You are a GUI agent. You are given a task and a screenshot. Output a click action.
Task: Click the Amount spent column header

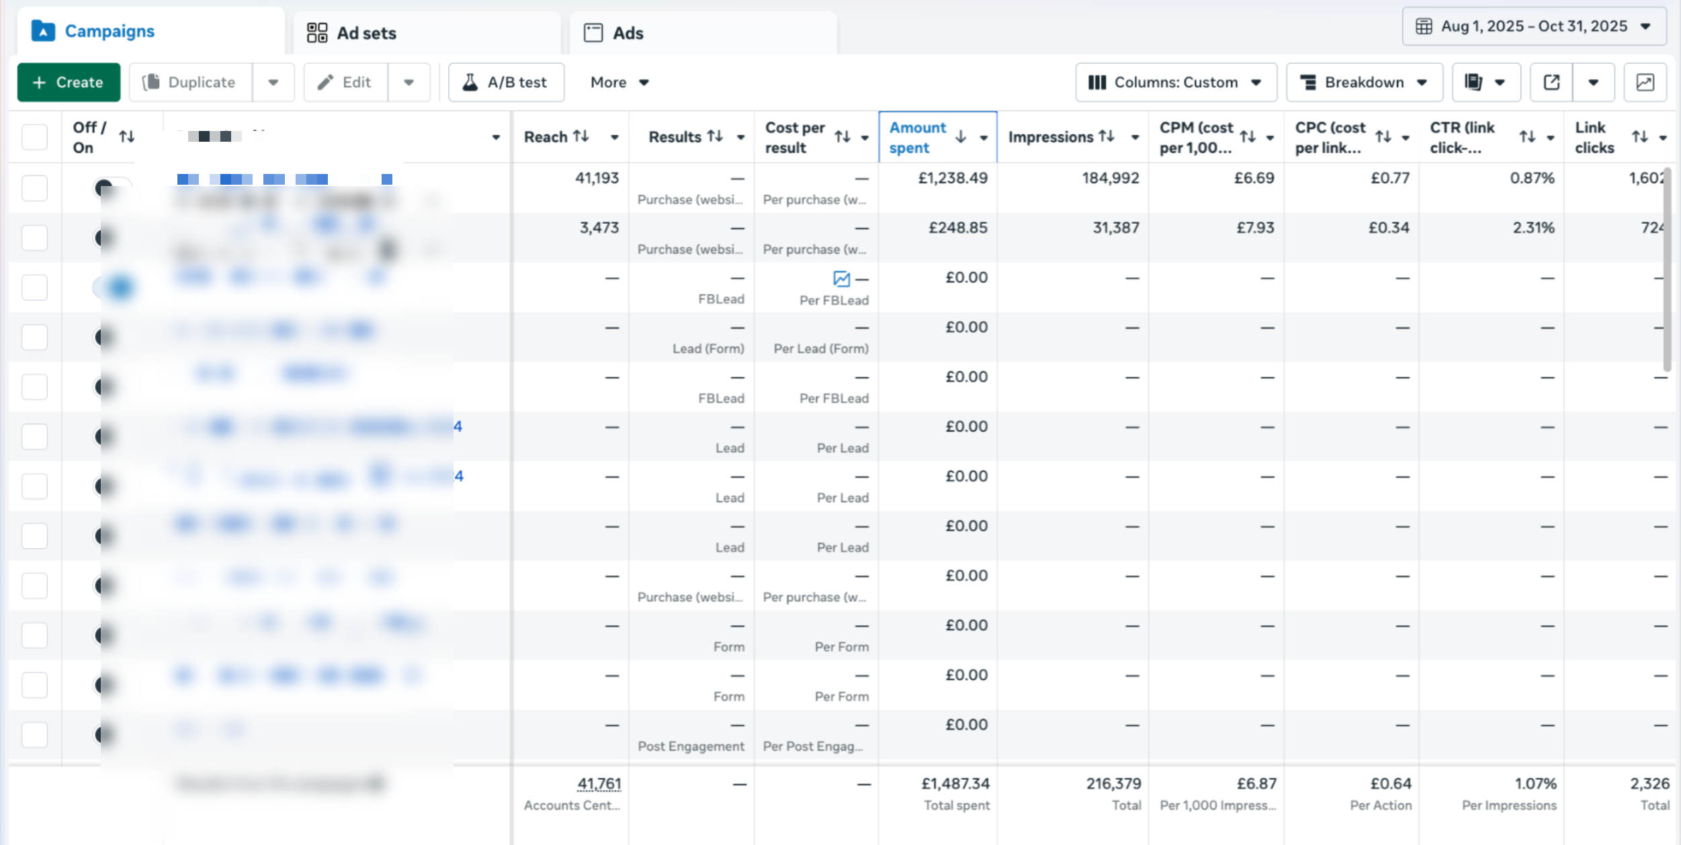tap(938, 137)
